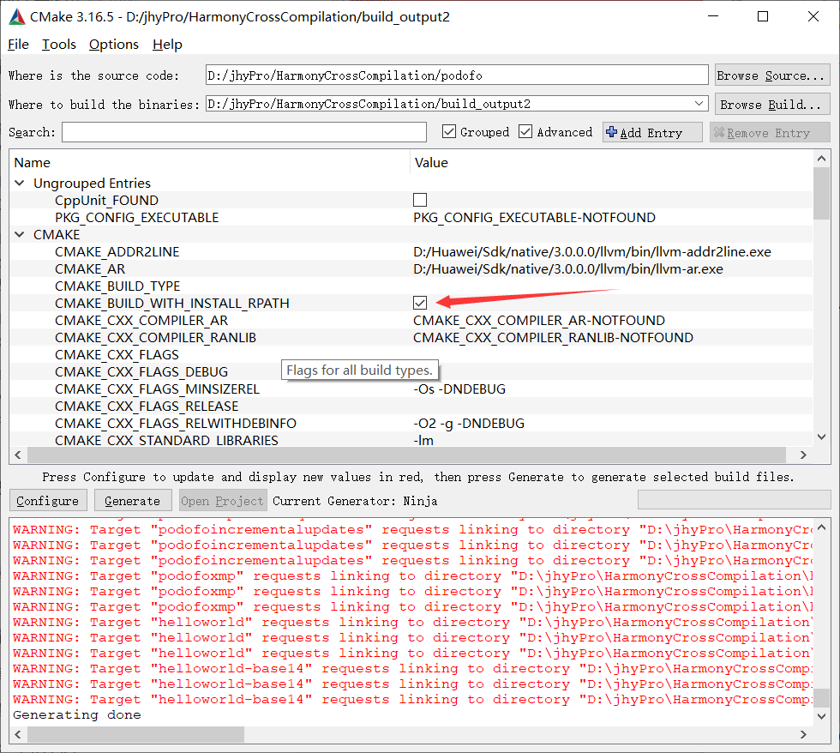The width and height of the screenshot is (840, 753).
Task: Open the Options menu
Action: [x=112, y=45]
